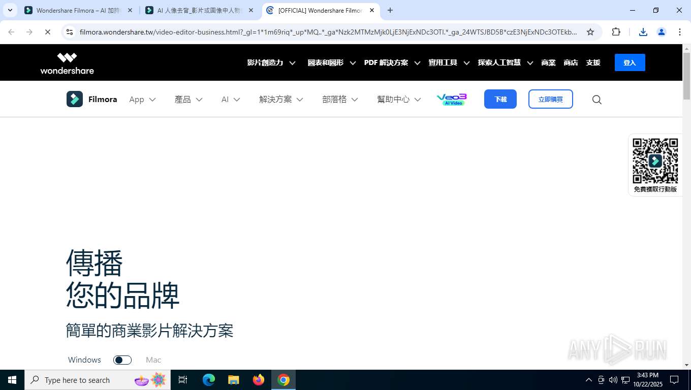Expand the 產品 dropdown
This screenshot has width=691, height=390.
click(x=189, y=100)
